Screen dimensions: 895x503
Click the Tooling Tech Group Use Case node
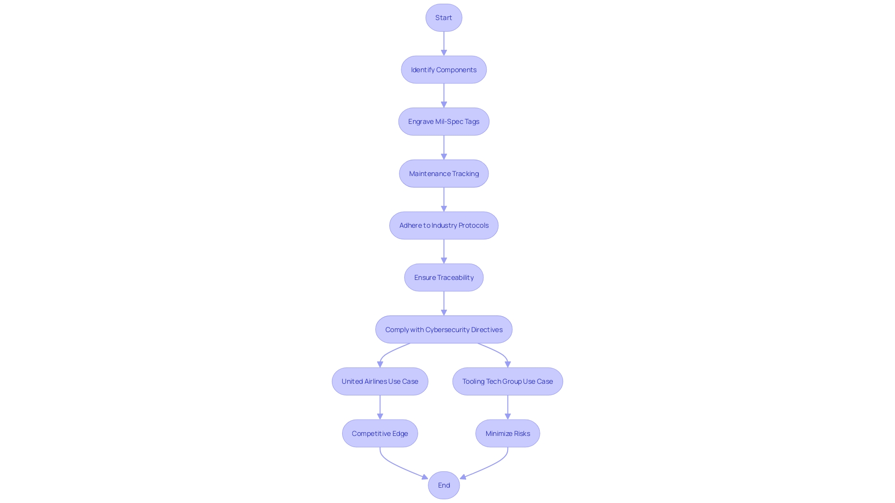pos(508,381)
